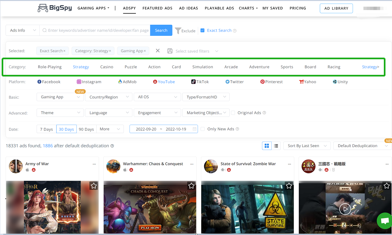Viewport: 392px width, 235px height.
Task: Select the 7 Days date button
Action: click(46, 129)
